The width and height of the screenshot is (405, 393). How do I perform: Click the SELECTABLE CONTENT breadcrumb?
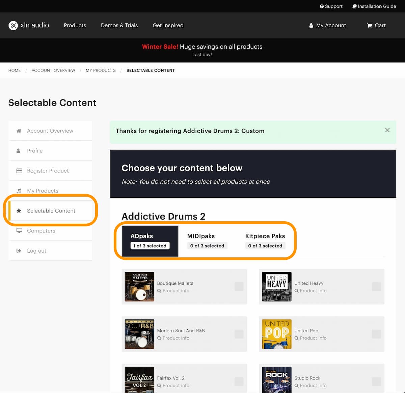point(151,71)
